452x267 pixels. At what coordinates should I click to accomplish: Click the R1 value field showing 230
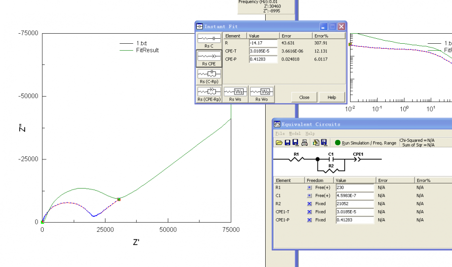point(355,187)
